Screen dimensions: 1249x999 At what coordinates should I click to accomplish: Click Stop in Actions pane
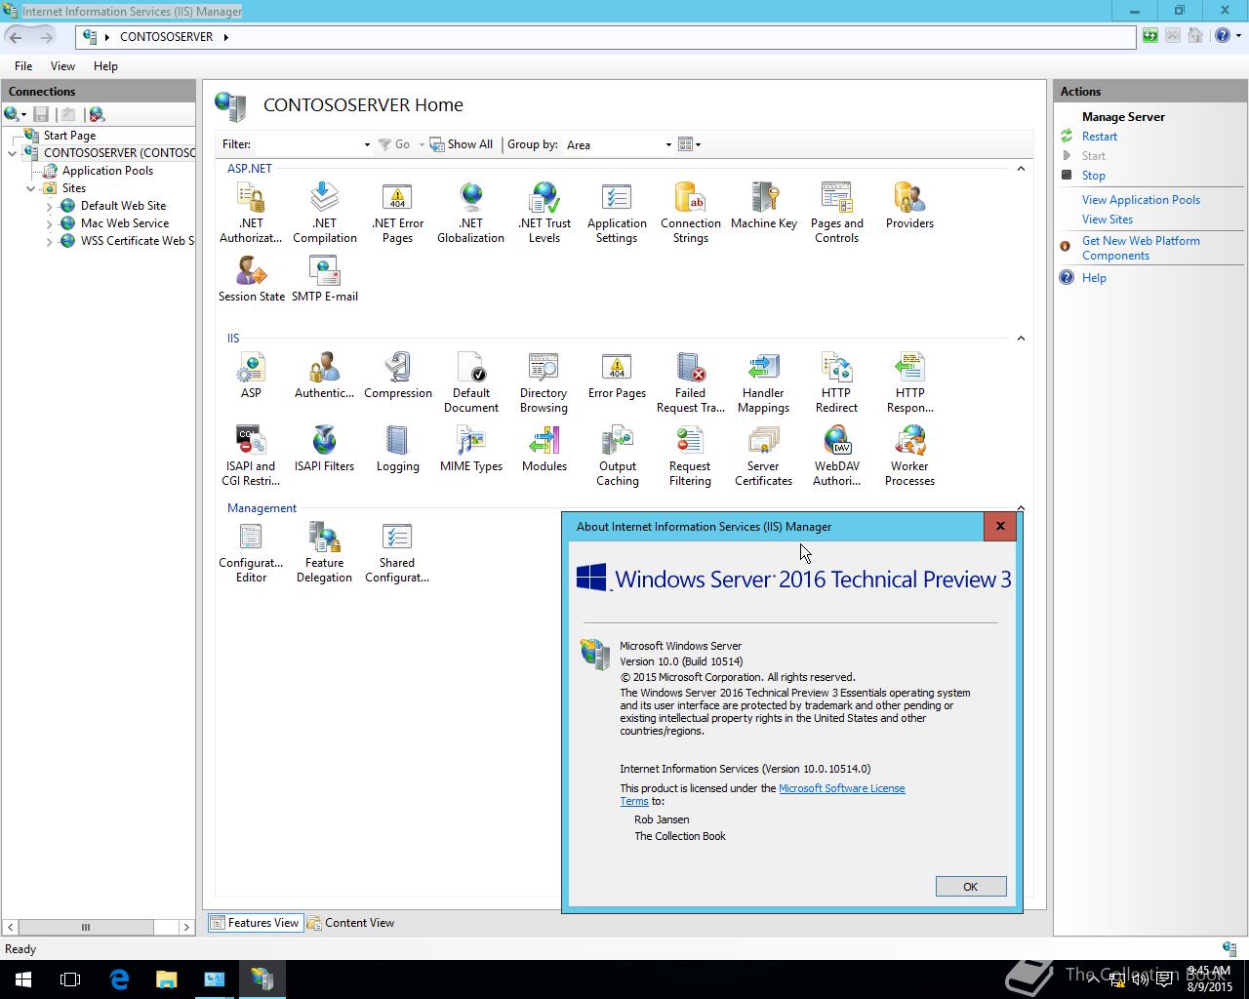click(1093, 176)
